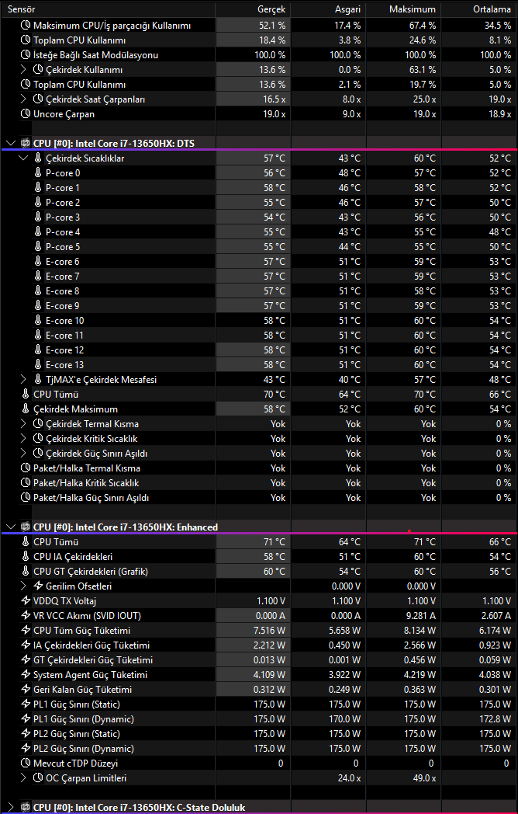Click the lightning icon beside VDDQ TX Voltaj
Screen dimensions: 518x814
click(x=26, y=600)
